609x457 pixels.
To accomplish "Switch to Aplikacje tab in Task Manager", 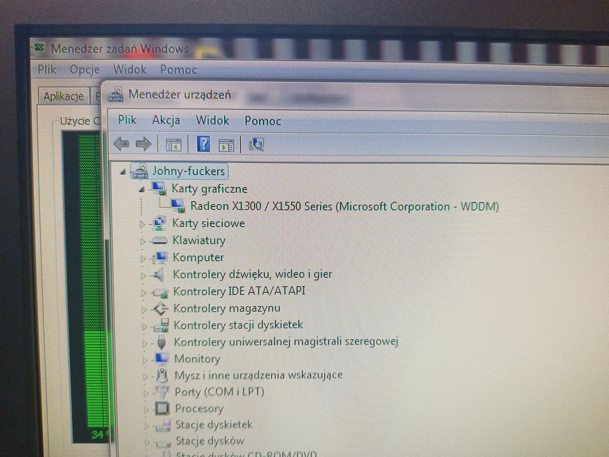I will pyautogui.click(x=64, y=96).
